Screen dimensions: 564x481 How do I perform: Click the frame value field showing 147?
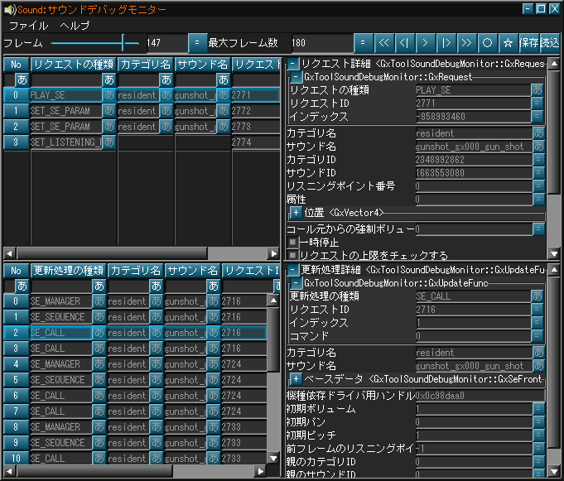166,43
